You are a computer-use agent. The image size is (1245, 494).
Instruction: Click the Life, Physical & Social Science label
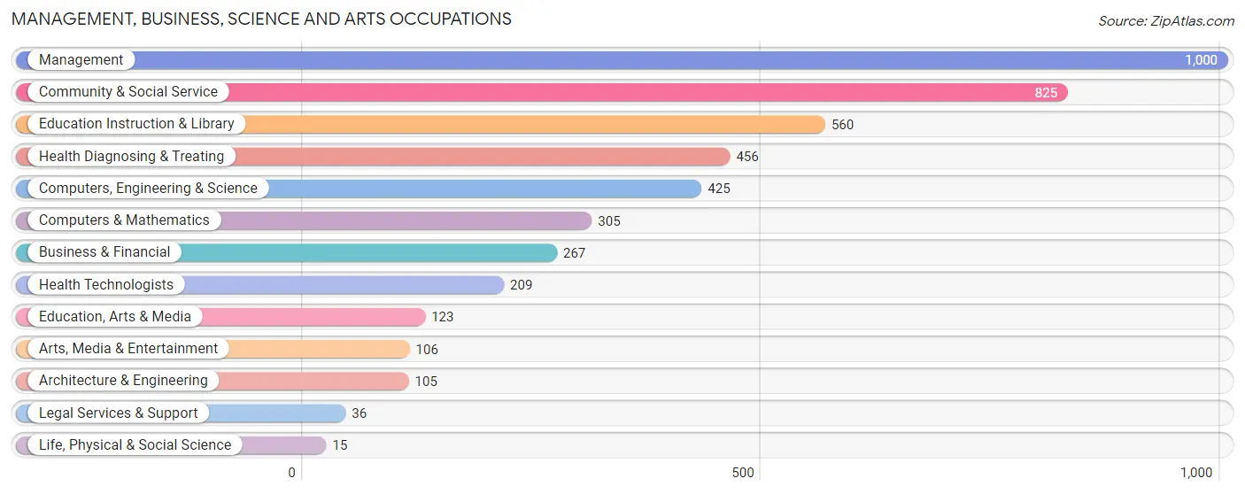[135, 445]
